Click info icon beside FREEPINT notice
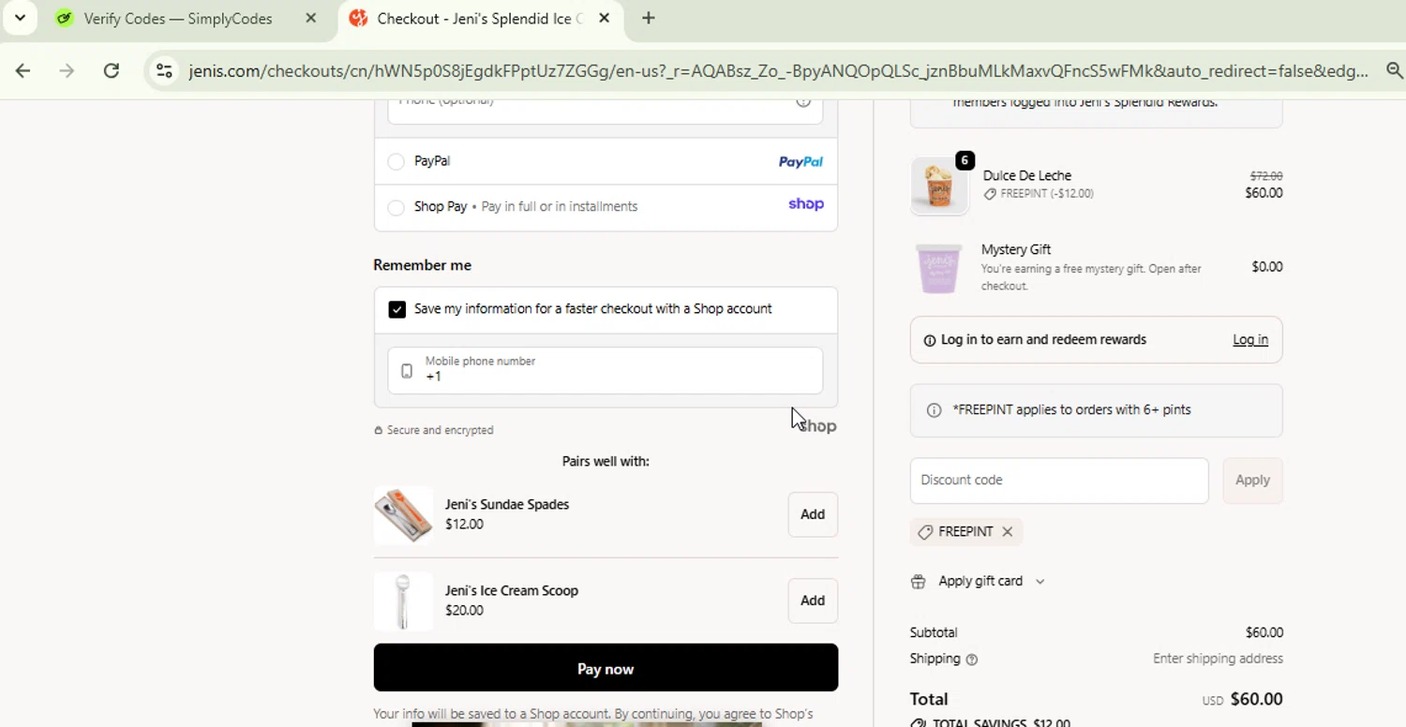This screenshot has width=1406, height=727. 934,410
